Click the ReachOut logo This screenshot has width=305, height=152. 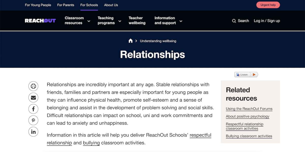[40, 21]
